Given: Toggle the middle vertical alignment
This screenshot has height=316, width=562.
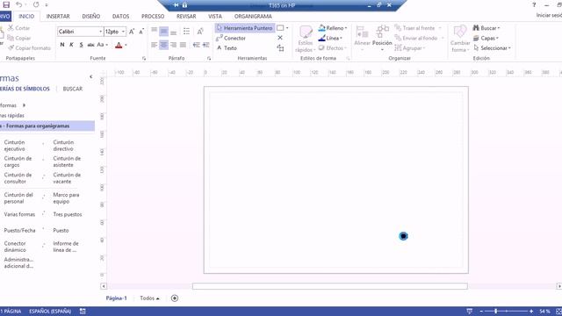Looking at the screenshot, I should point(164,32).
